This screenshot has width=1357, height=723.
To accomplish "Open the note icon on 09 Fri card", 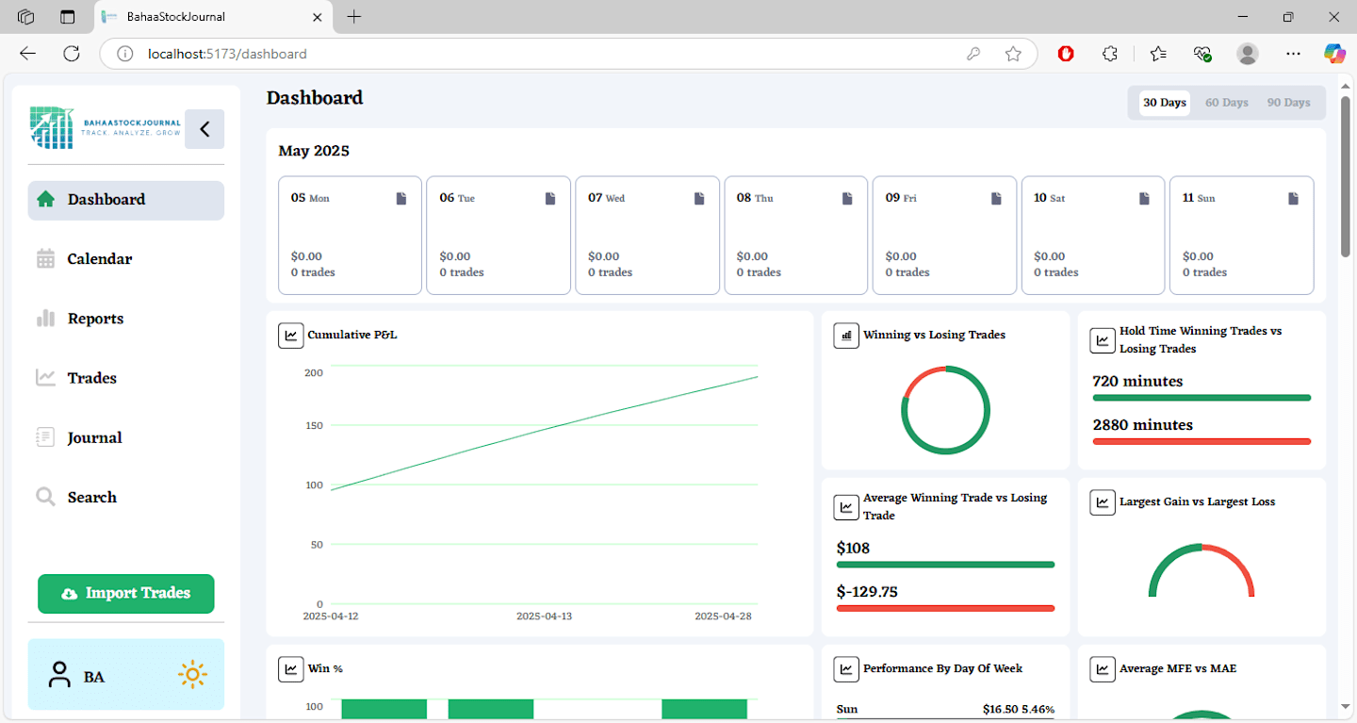I will tap(996, 198).
